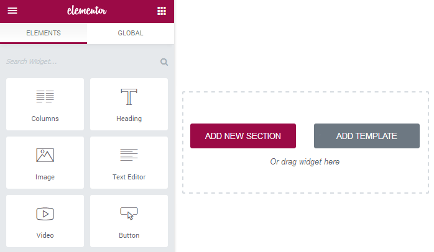Switch to the Global tab
Image resolution: width=434 pixels, height=252 pixels.
[x=131, y=33]
